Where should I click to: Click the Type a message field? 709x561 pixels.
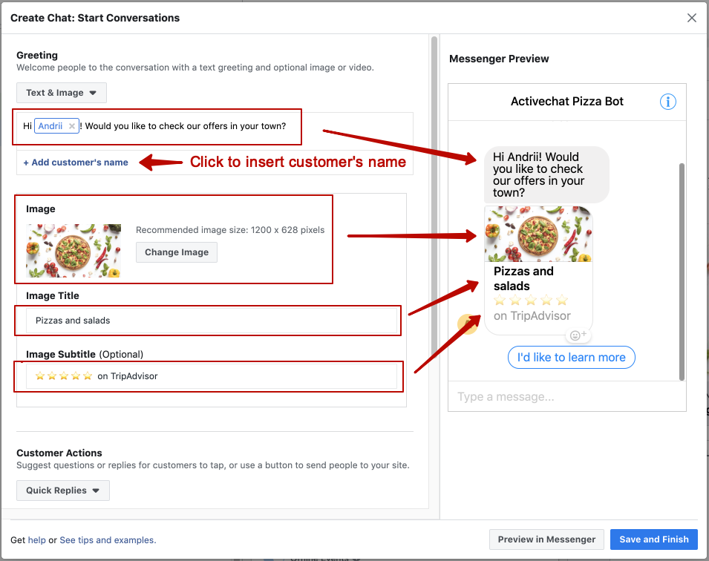tap(566, 396)
